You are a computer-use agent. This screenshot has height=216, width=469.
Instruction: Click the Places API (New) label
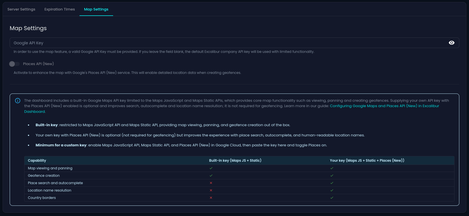point(38,64)
